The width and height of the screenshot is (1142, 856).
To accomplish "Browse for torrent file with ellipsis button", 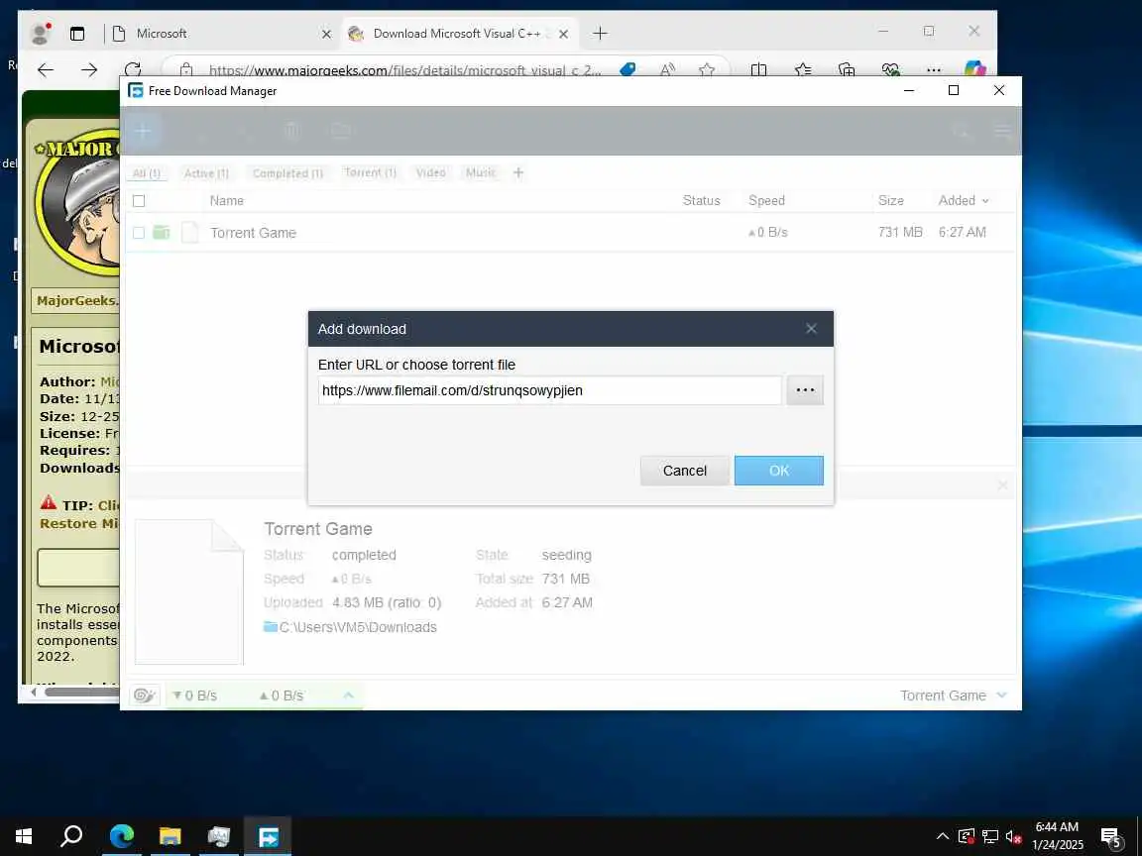I will coord(805,390).
